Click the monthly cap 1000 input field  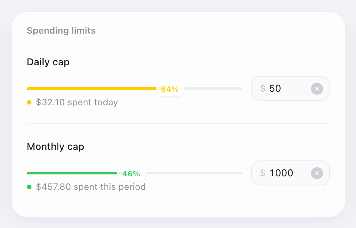click(x=290, y=173)
